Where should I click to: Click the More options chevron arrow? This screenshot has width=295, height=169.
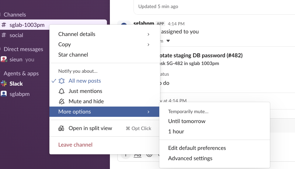click(x=149, y=112)
